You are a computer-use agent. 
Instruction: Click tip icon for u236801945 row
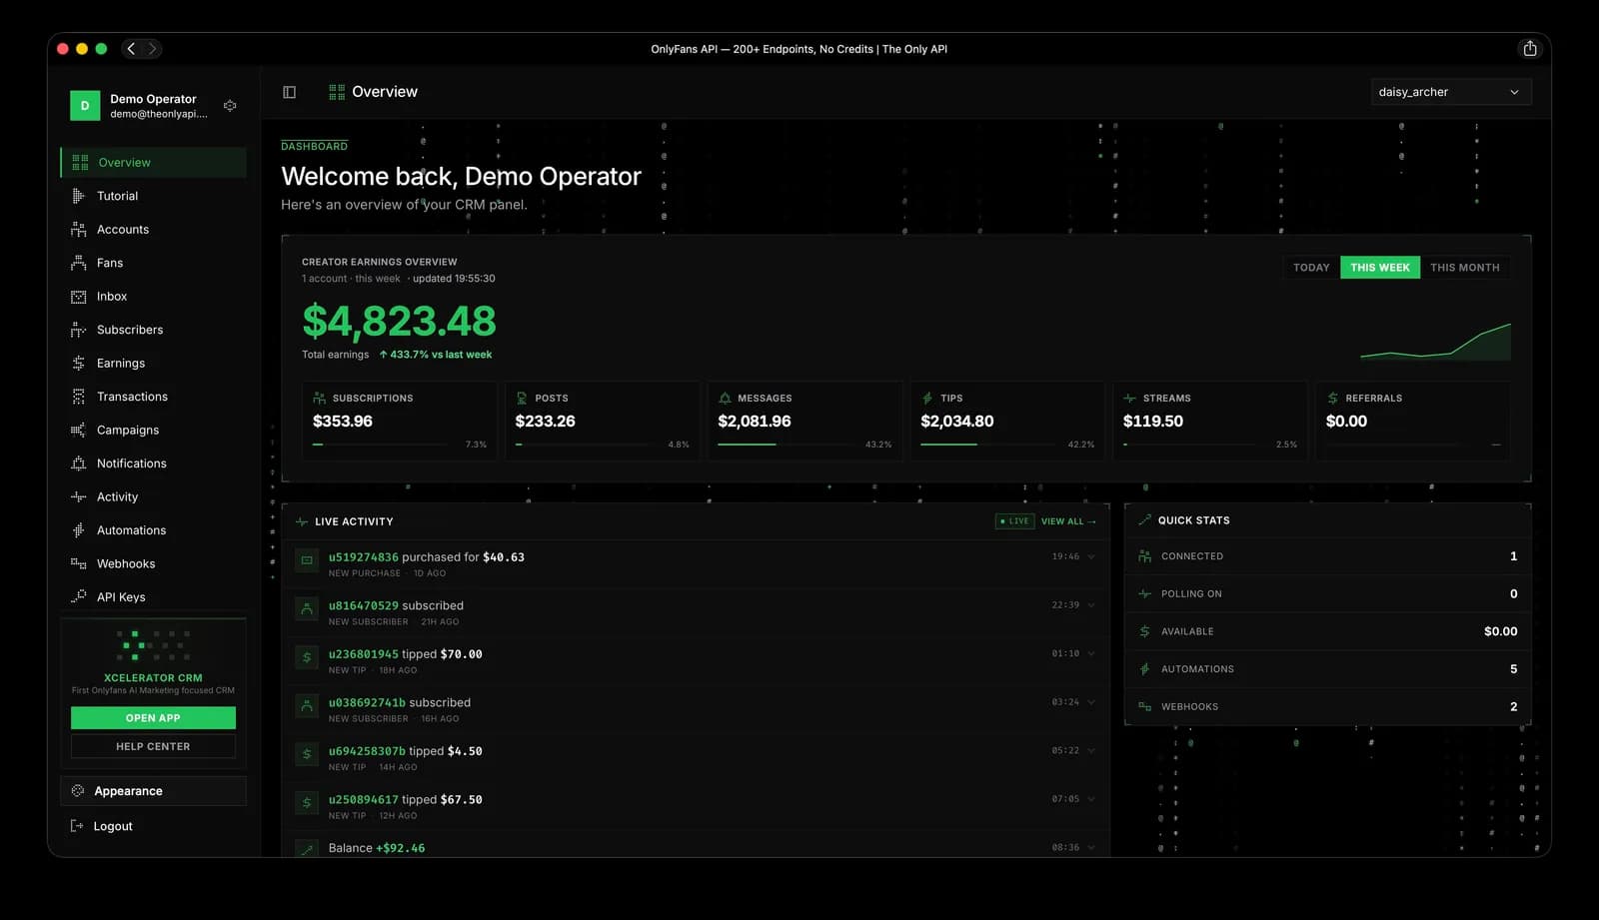[307, 657]
